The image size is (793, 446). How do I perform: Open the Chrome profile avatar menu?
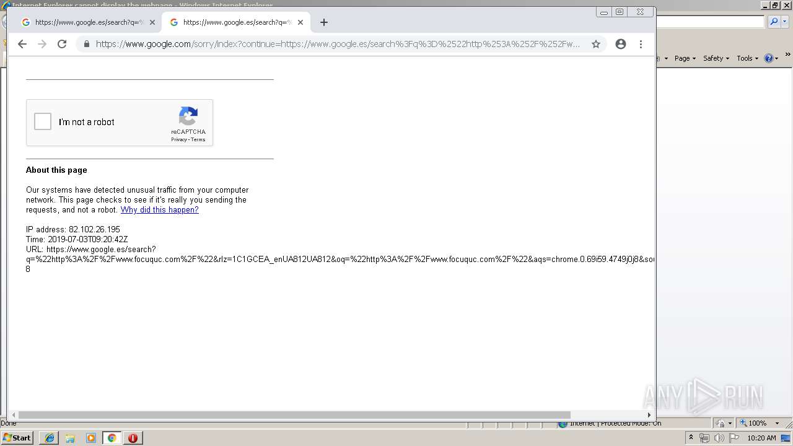pos(621,44)
